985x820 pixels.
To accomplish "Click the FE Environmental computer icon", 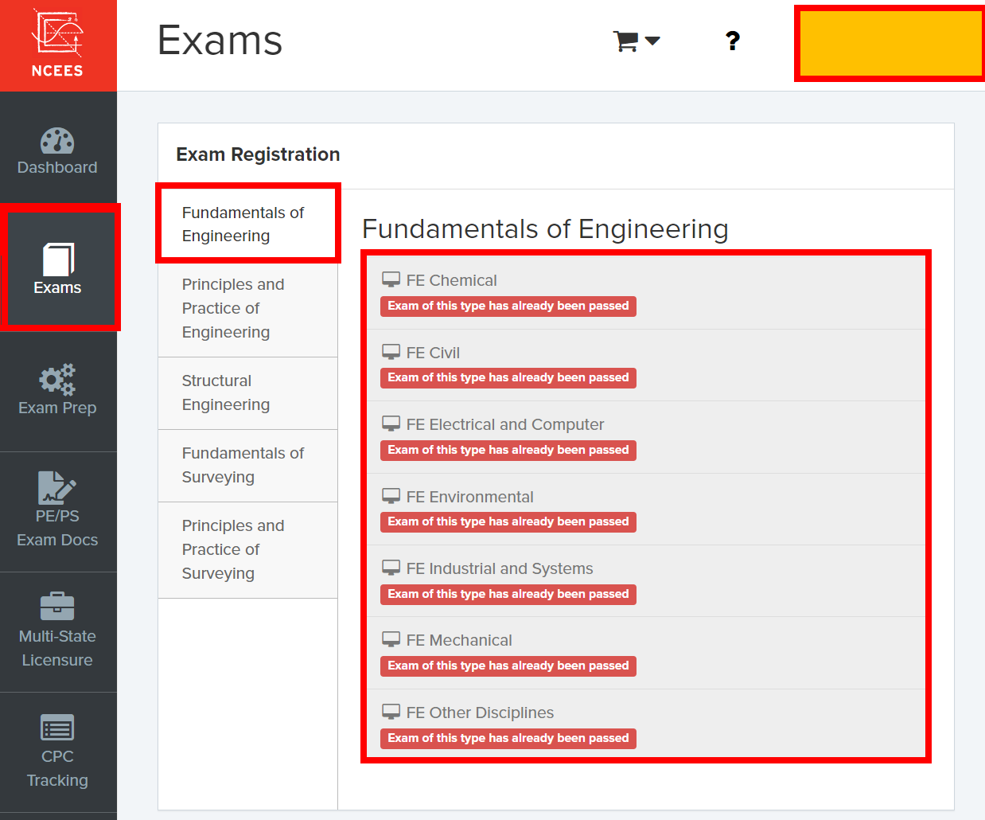I will pyautogui.click(x=391, y=496).
